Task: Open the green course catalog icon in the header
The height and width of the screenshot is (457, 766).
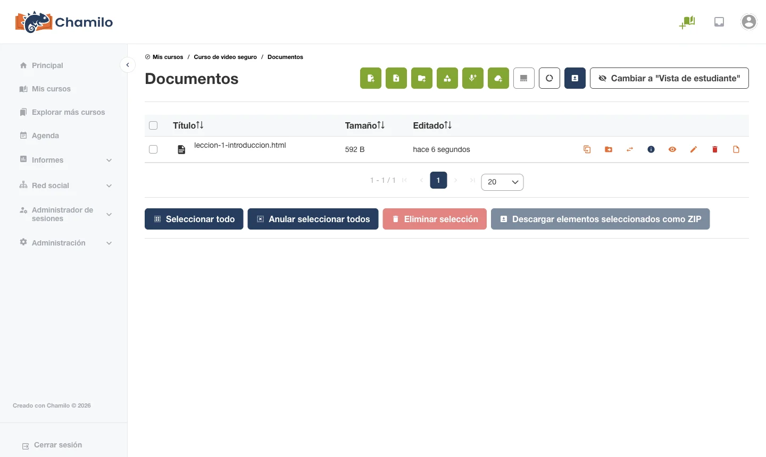Action: [x=687, y=22]
